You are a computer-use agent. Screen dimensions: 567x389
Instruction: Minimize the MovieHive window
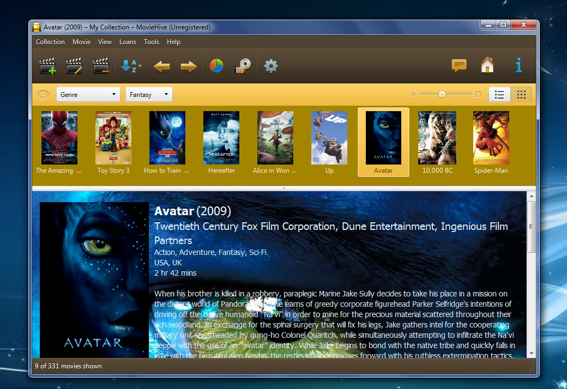pos(488,25)
